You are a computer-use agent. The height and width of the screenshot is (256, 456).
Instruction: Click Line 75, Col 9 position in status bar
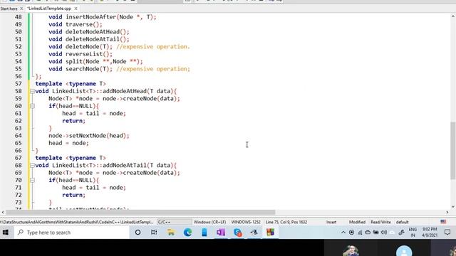point(286,222)
